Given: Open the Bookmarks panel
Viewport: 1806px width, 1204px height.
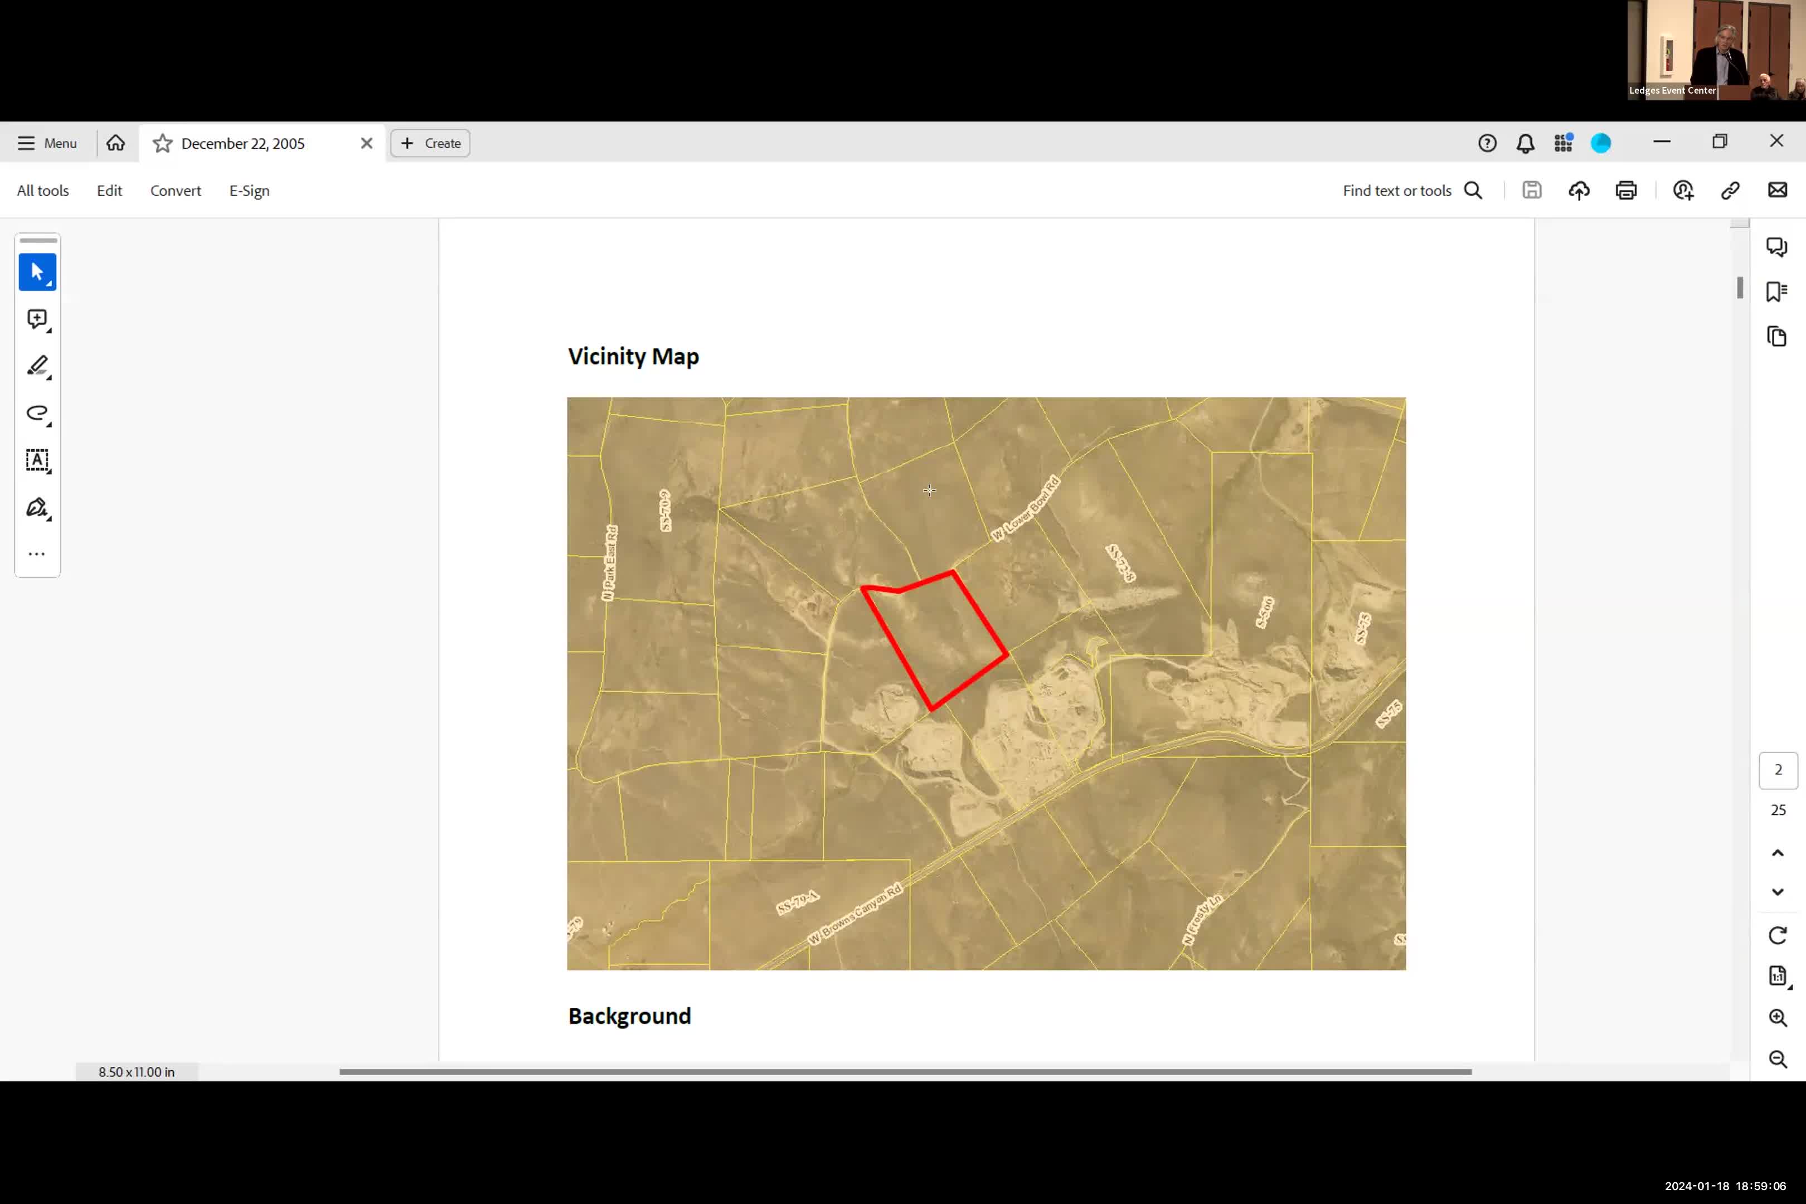Looking at the screenshot, I should coord(1776,292).
